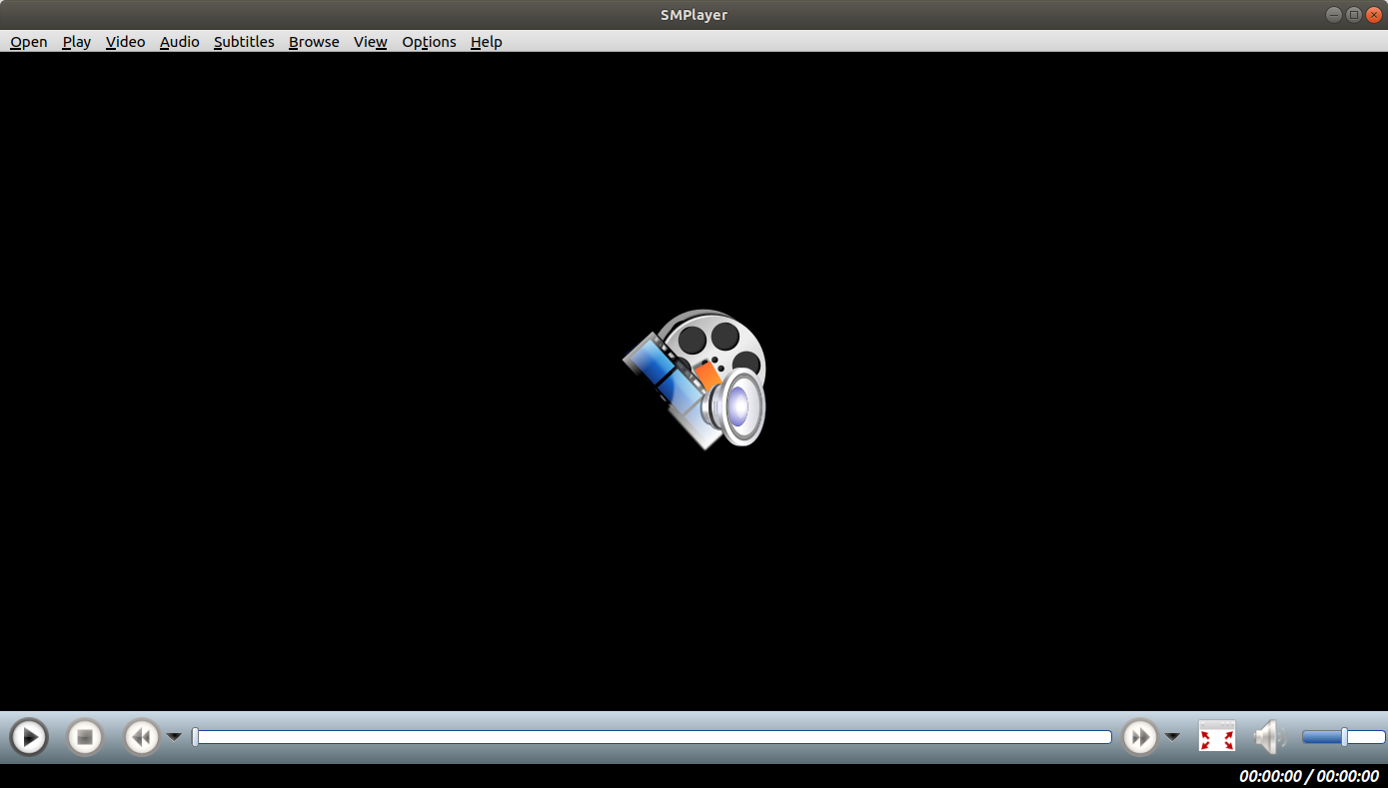Click the Rewind button
1388x788 pixels.
point(142,738)
